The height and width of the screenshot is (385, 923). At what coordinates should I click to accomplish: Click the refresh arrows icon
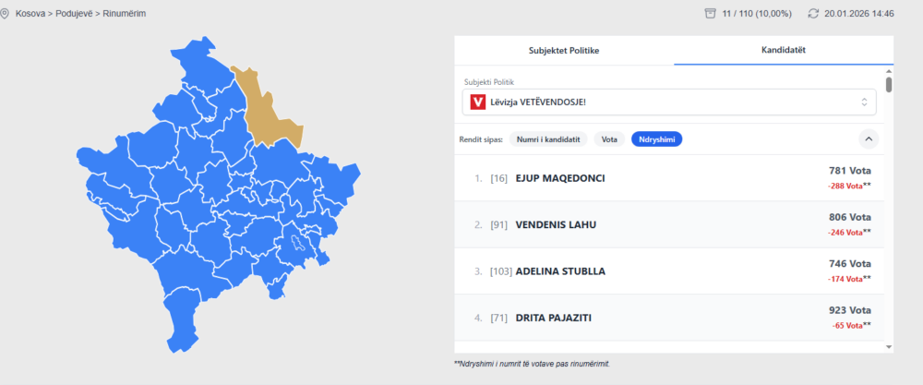pyautogui.click(x=813, y=14)
